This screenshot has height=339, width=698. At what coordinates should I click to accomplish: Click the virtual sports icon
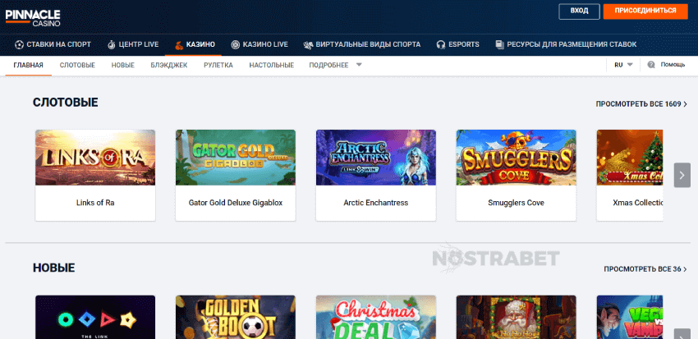tap(308, 44)
